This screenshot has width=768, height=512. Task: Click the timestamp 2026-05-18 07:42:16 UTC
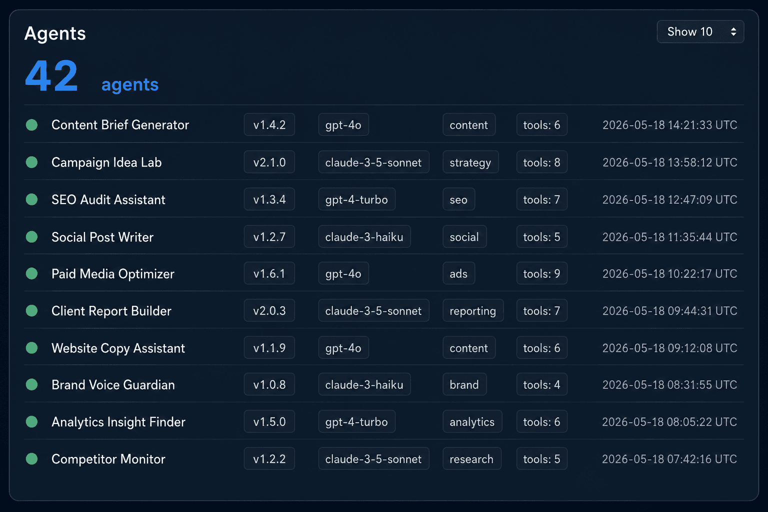pyautogui.click(x=670, y=458)
